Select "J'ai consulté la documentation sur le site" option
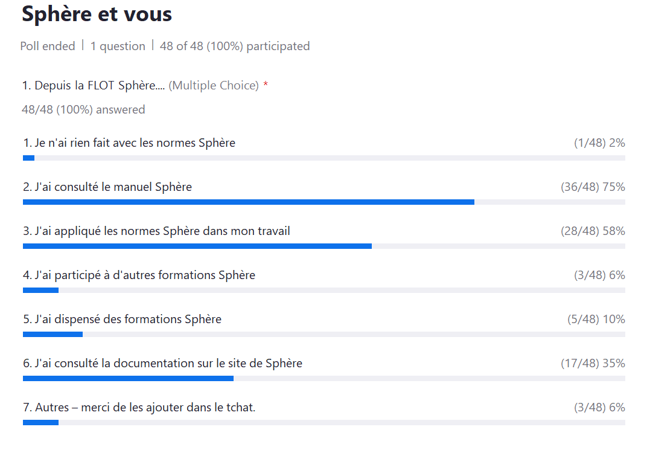The height and width of the screenshot is (450, 647). 162,364
